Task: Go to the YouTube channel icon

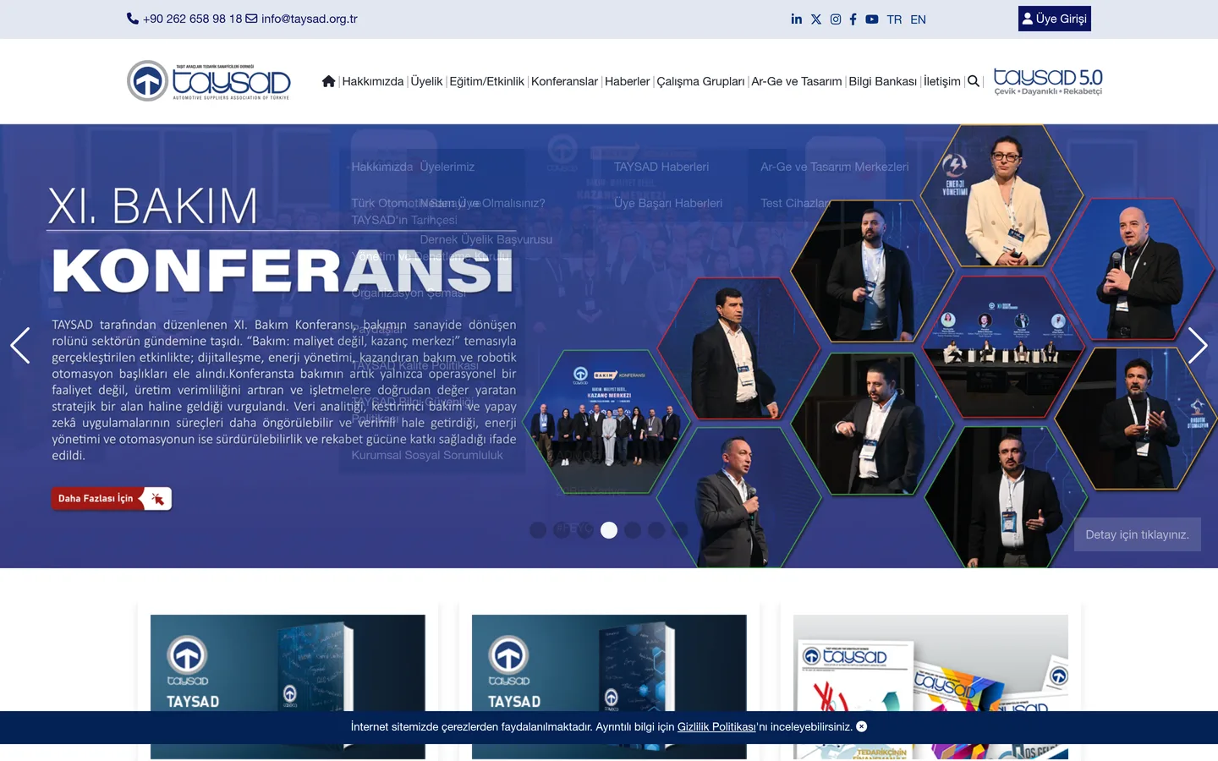Action: tap(872, 19)
